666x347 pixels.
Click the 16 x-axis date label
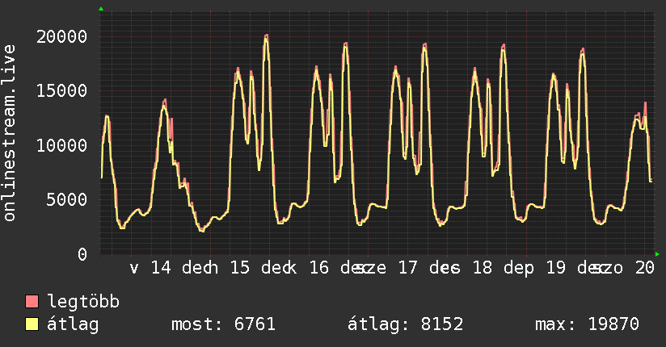(x=319, y=268)
